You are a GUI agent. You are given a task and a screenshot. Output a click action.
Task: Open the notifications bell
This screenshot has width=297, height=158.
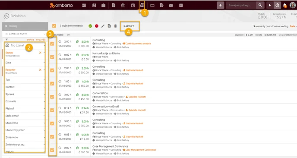285,6
